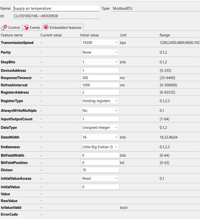Select the Embedded features tab
The height and width of the screenshot is (219, 200).
pos(63,28)
